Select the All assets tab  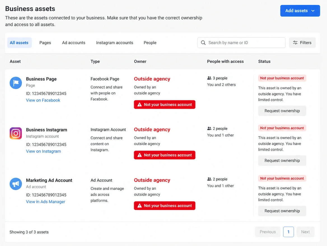point(19,43)
